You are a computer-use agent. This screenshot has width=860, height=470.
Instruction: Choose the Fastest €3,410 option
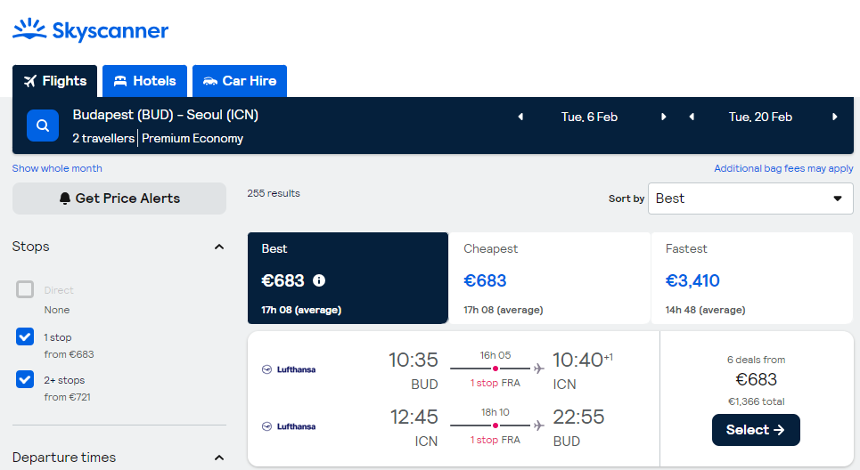pos(751,279)
